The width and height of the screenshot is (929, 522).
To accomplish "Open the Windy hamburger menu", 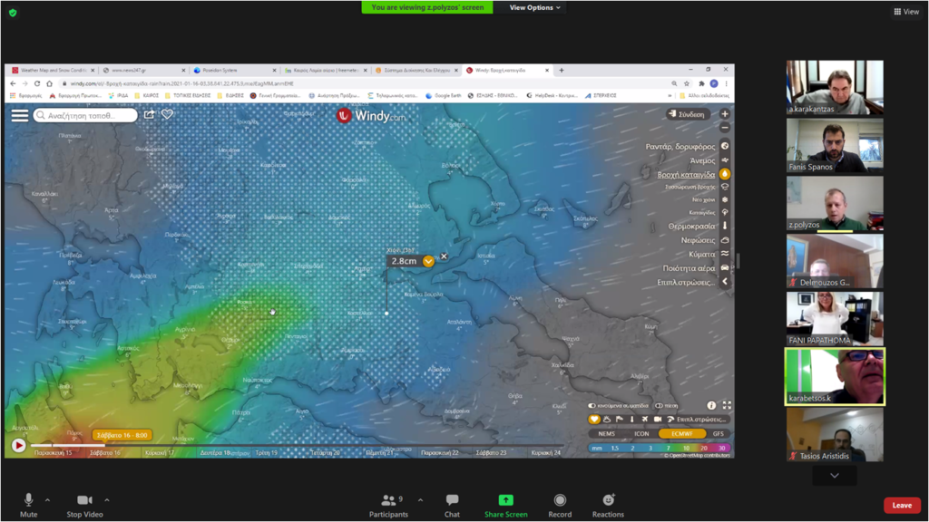I will point(19,115).
